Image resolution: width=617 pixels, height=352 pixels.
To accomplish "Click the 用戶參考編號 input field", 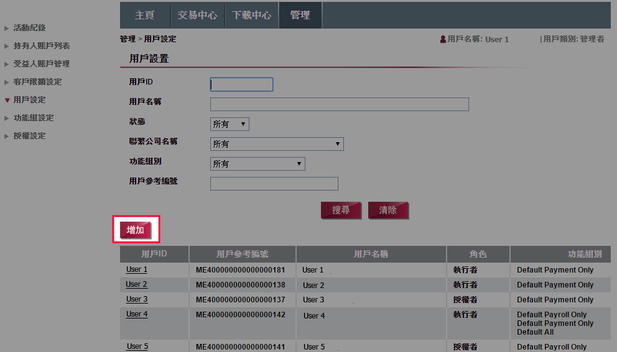I will [x=274, y=184].
